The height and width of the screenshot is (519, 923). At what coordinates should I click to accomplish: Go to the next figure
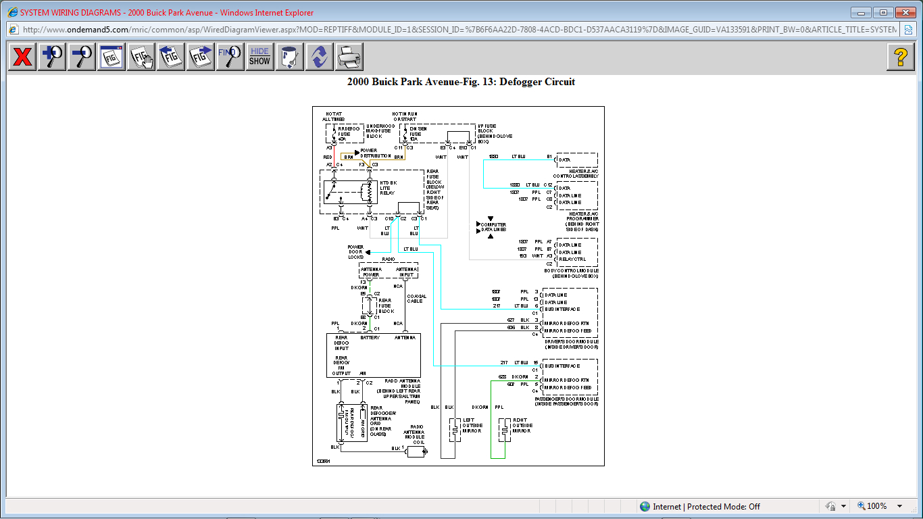coord(201,57)
